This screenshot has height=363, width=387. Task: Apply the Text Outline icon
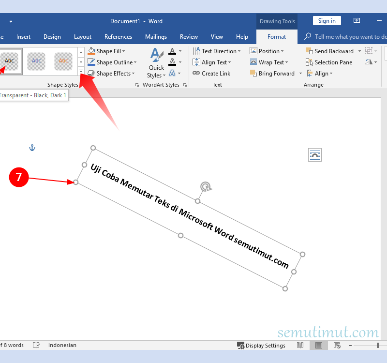[172, 62]
